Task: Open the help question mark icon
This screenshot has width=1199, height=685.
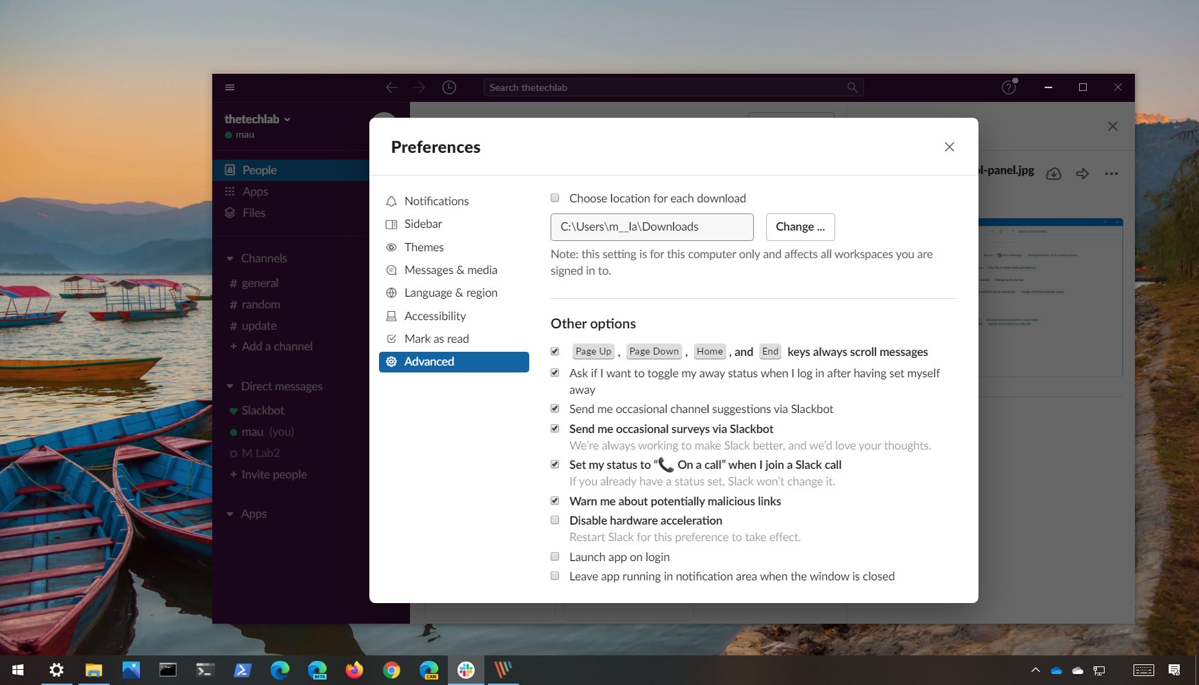Action: pyautogui.click(x=1009, y=87)
